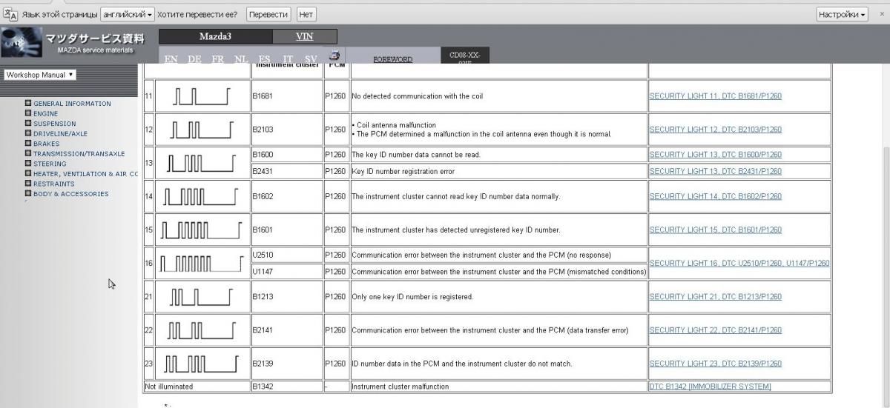Open SECURITY LIGHT 23, DTC B2139/P1260 link
The width and height of the screenshot is (890, 408).
coord(715,364)
